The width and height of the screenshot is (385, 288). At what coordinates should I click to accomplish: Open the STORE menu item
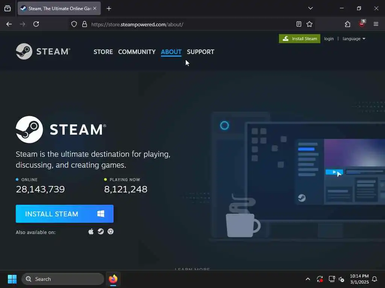point(103,52)
